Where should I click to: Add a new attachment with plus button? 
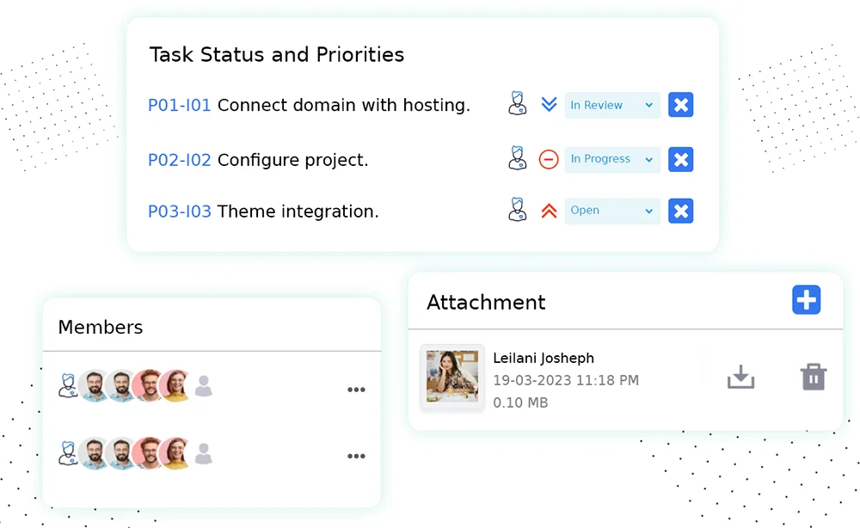point(806,300)
